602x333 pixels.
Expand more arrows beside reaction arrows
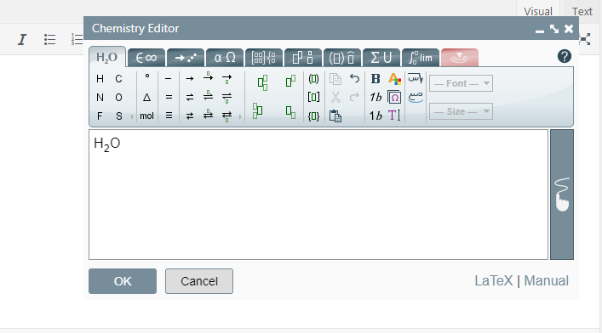click(240, 116)
